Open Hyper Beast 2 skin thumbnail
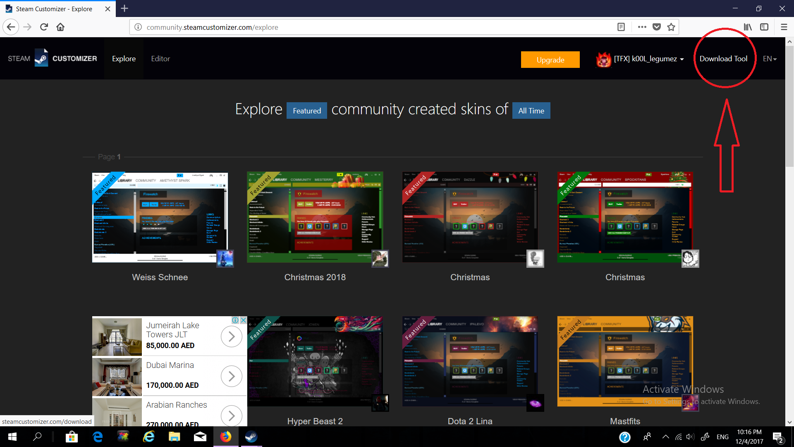 [x=315, y=361]
